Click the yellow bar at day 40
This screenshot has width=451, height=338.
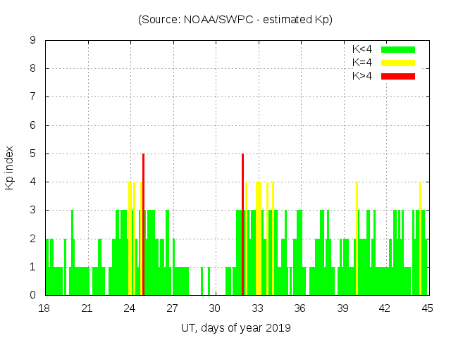[357, 238]
